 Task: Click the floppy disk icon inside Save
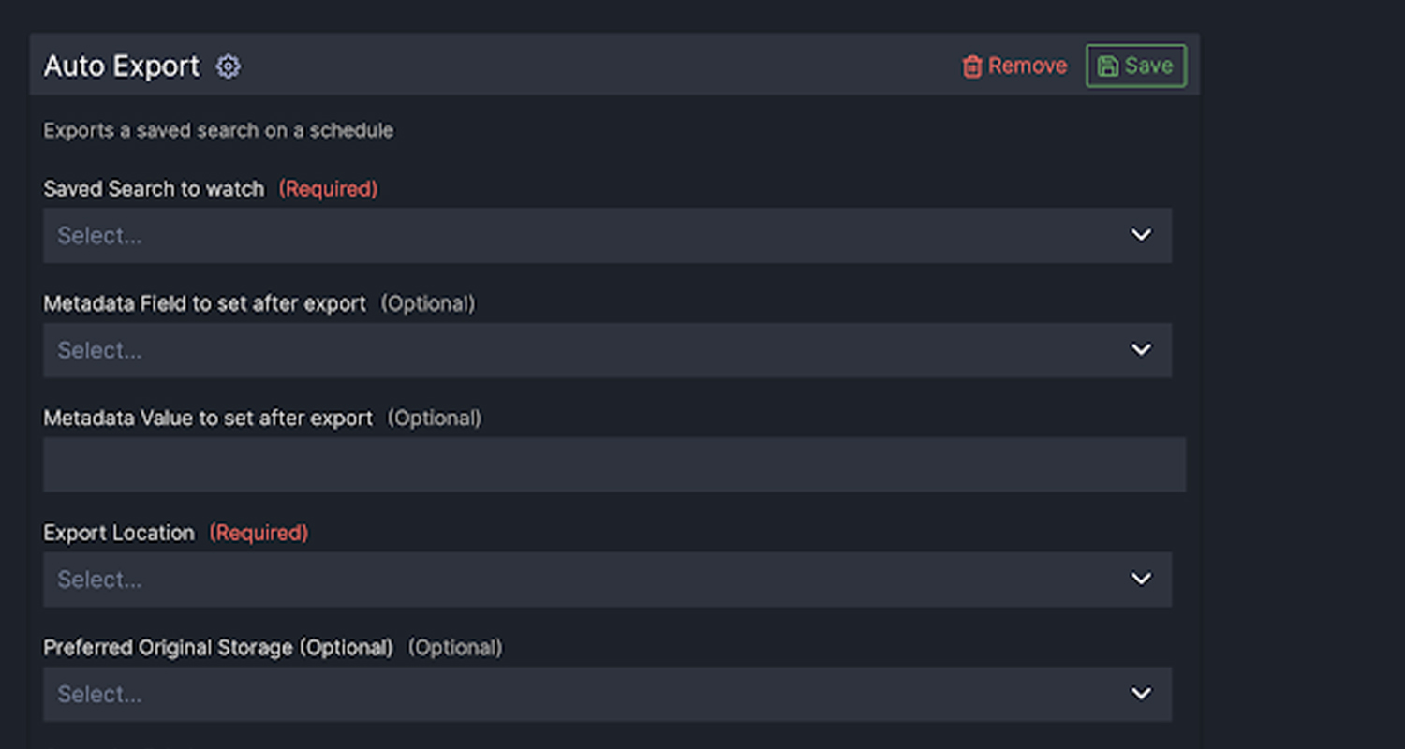[x=1109, y=66]
